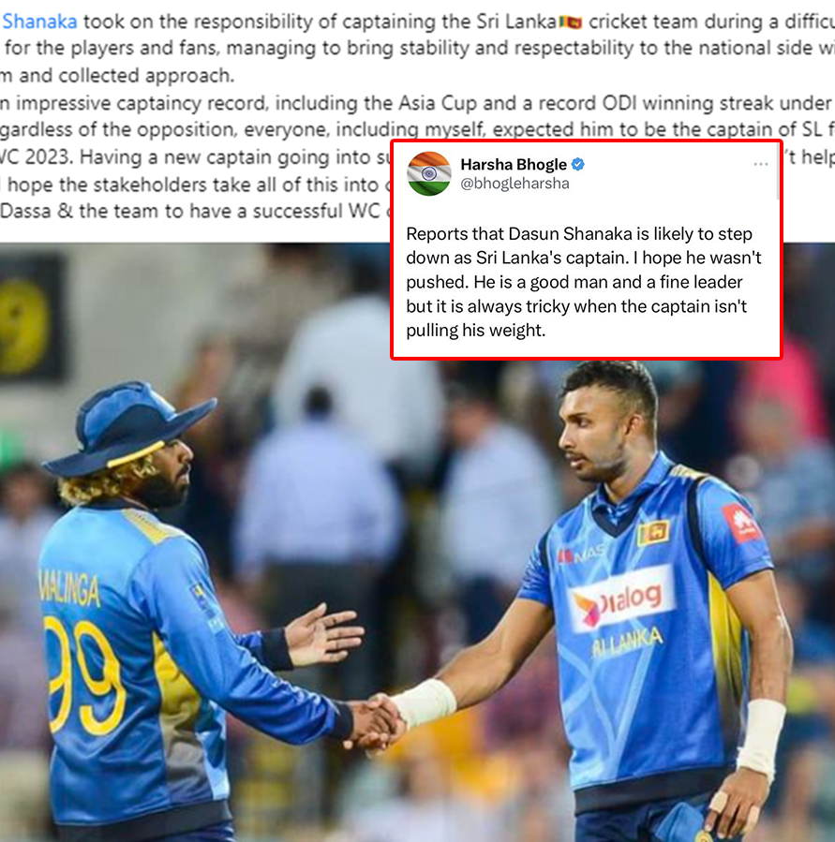835x842 pixels.
Task: Click the Harsha Bhogle display name
Action: [x=514, y=164]
